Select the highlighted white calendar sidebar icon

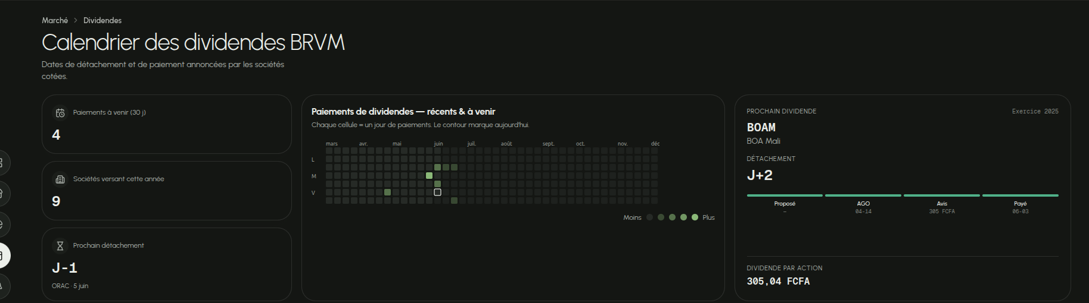1,255
